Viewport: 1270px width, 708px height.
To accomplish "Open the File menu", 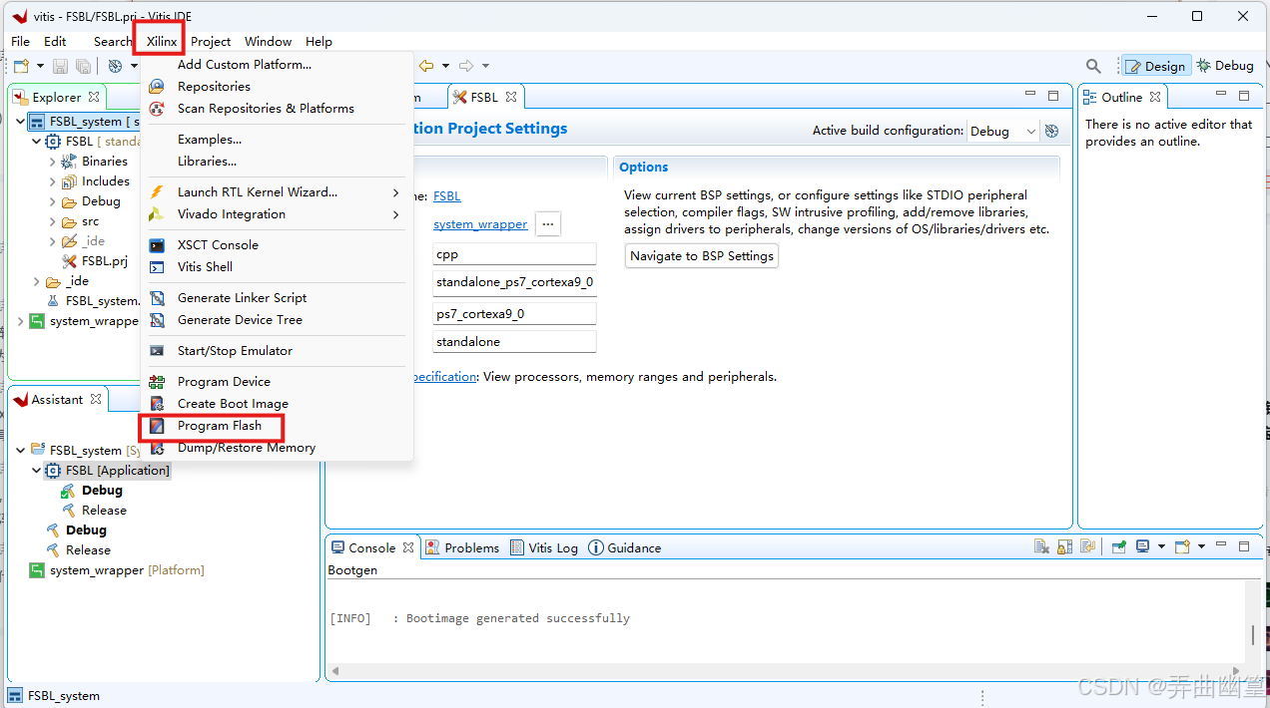I will pos(20,41).
